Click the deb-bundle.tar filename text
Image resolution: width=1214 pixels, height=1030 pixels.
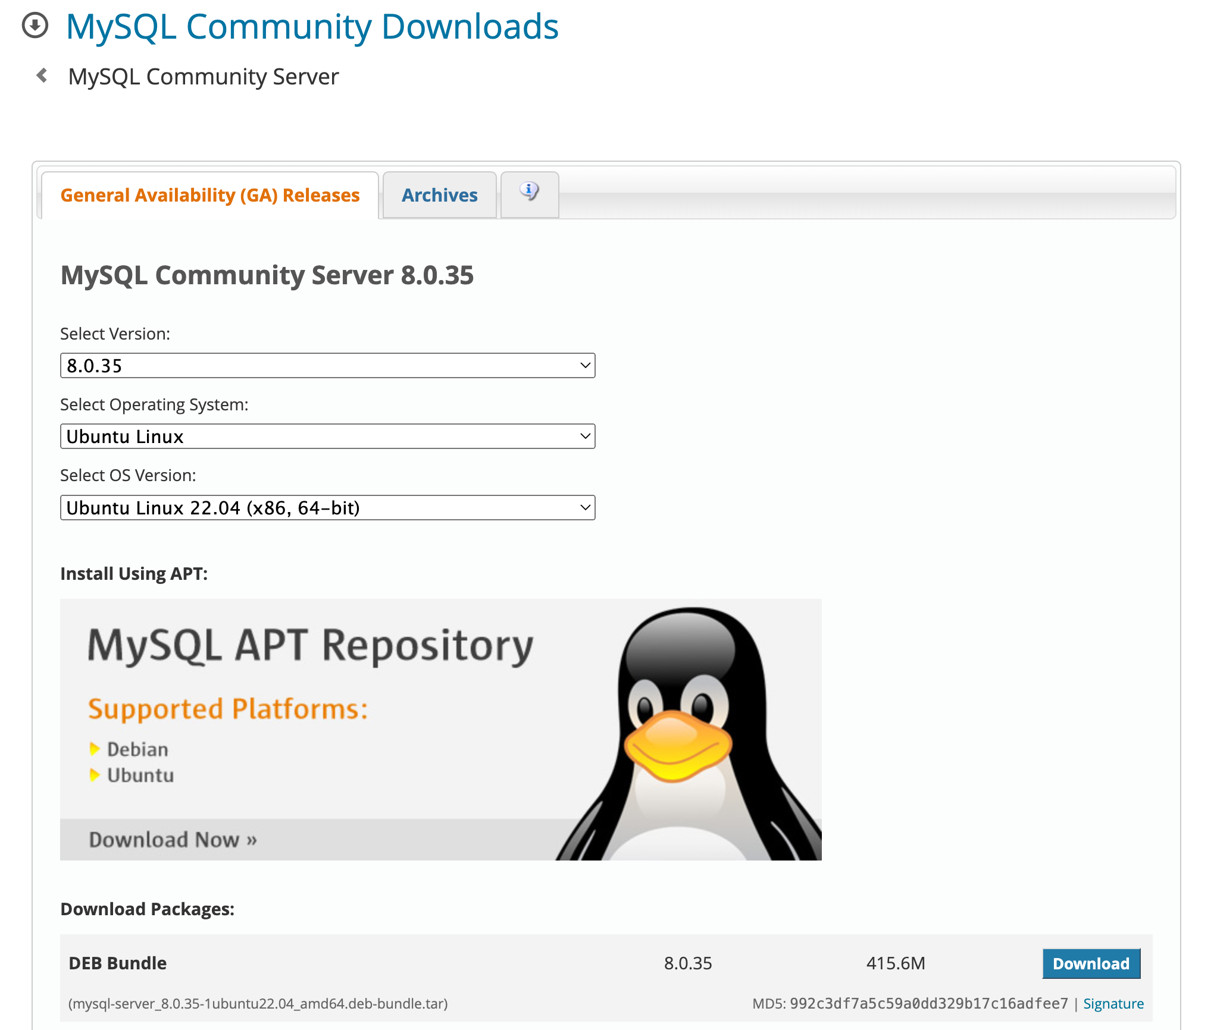pos(258,1004)
